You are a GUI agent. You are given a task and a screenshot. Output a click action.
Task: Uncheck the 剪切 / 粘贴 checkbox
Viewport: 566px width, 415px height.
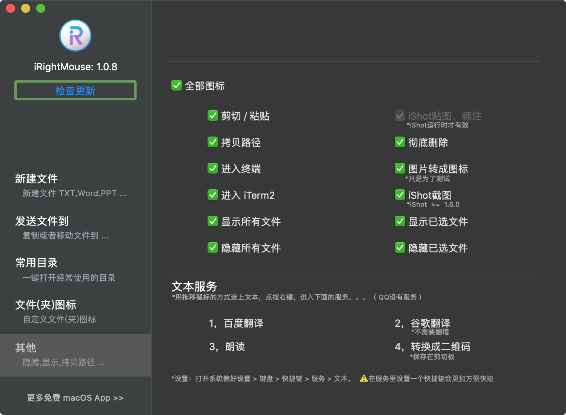pos(213,115)
